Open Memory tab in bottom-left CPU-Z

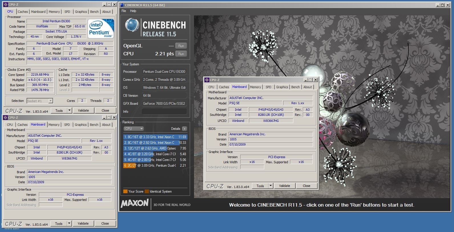tap(54, 125)
